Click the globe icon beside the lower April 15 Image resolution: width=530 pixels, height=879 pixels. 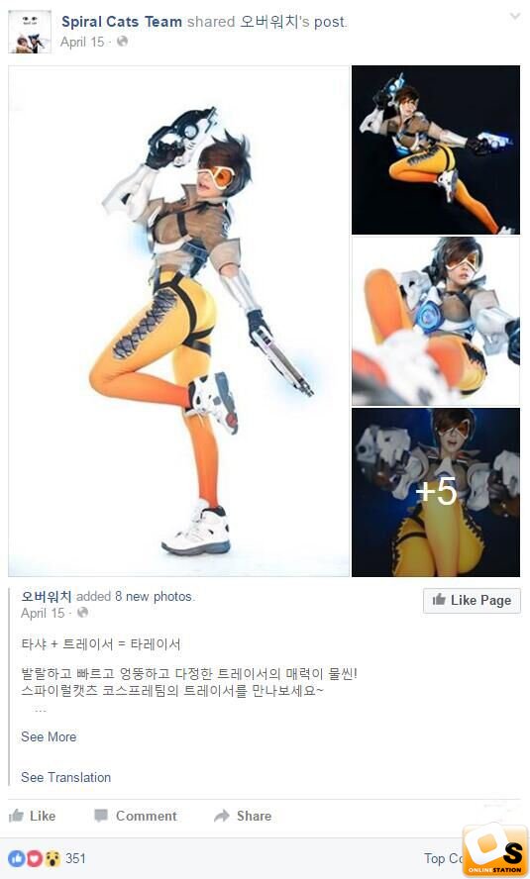[x=82, y=612]
